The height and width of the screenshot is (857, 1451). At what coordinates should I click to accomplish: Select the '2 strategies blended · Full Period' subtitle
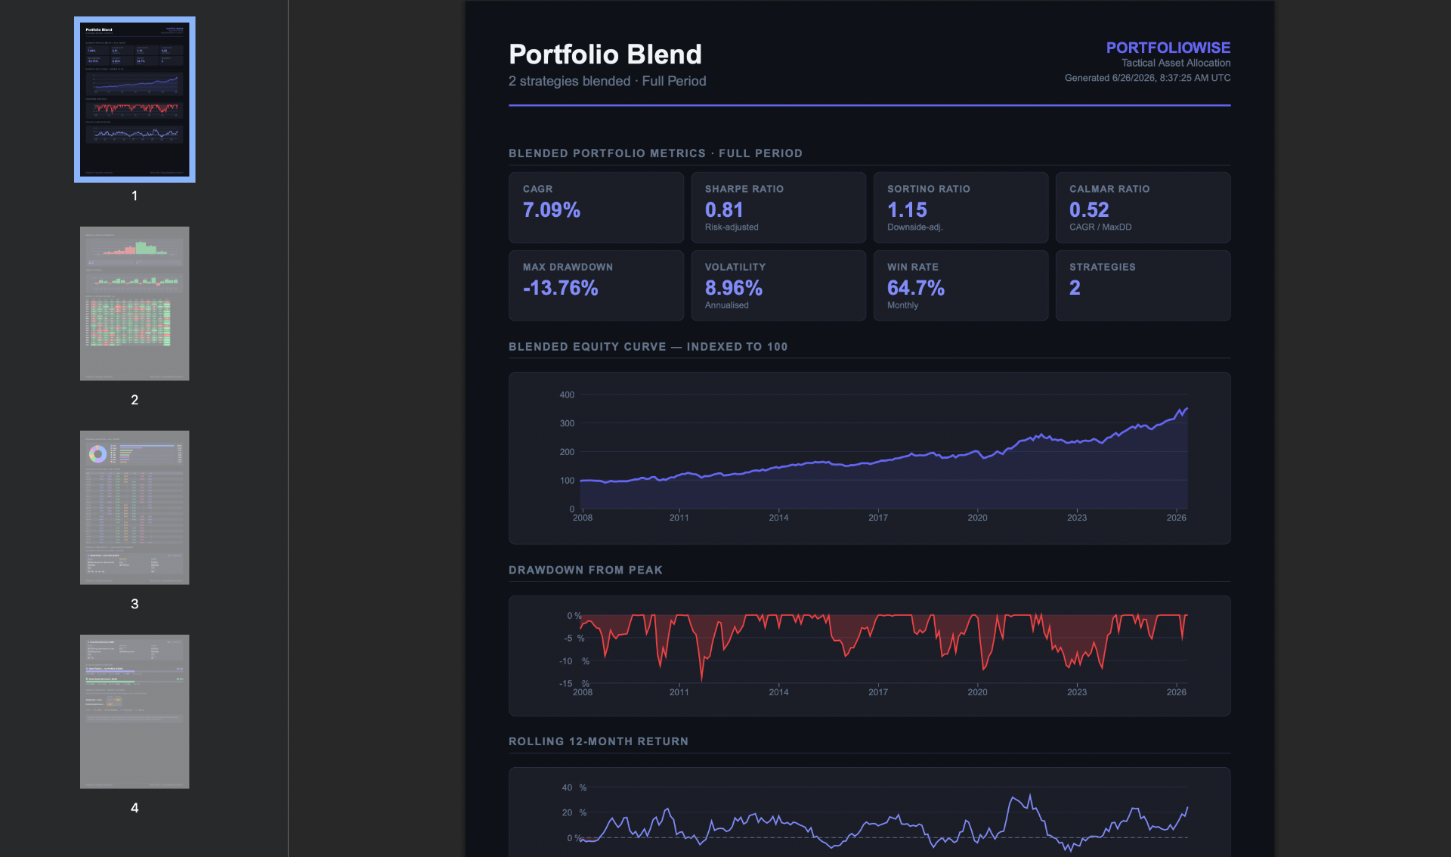607,81
